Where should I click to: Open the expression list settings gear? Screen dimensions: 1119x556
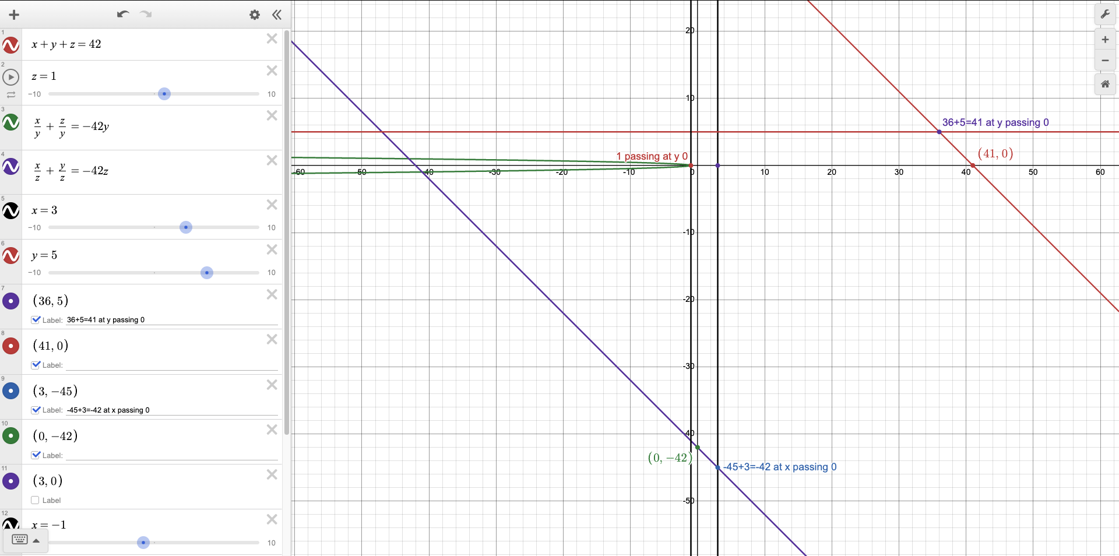point(255,15)
